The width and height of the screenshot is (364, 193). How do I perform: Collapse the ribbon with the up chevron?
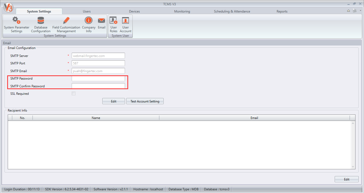click(x=349, y=11)
